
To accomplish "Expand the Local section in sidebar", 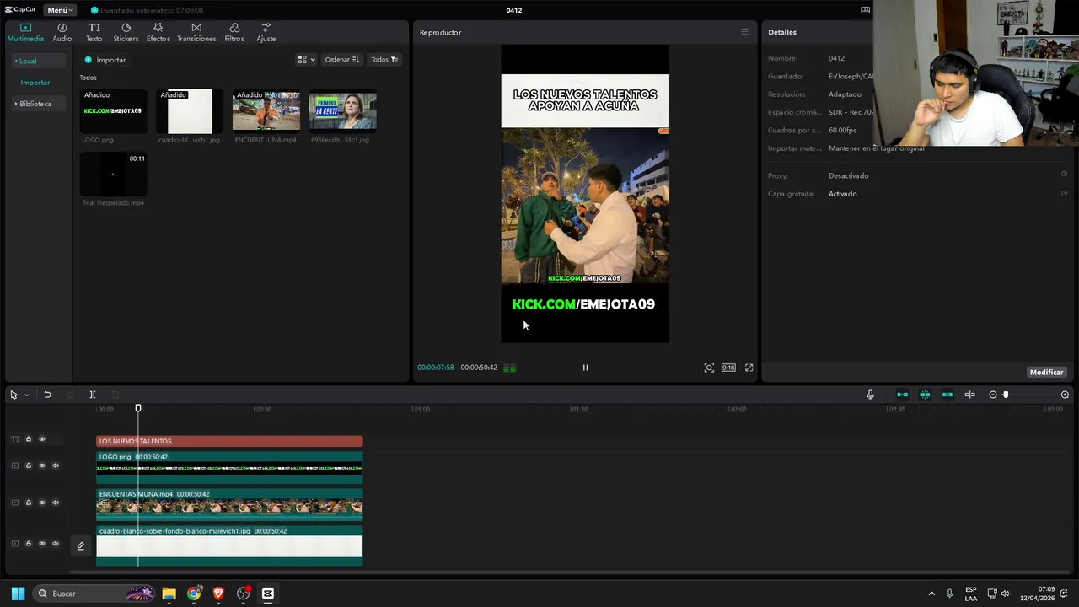I will [38, 61].
